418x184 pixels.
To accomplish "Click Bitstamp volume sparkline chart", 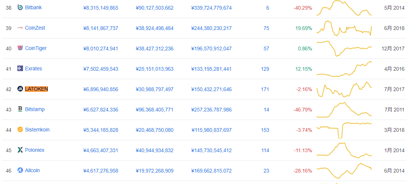I will (x=344, y=110).
